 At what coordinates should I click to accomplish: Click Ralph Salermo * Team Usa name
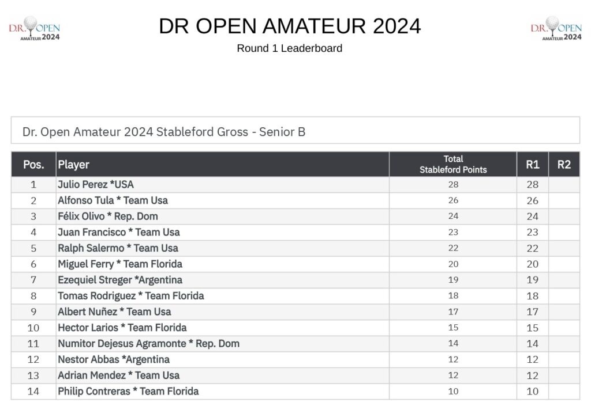click(x=118, y=248)
